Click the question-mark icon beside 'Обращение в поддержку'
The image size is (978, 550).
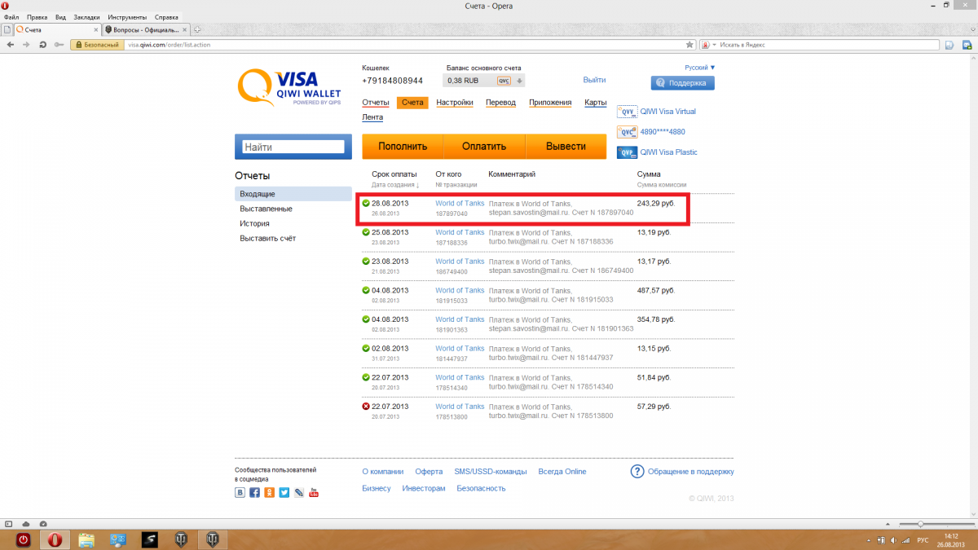pos(637,471)
